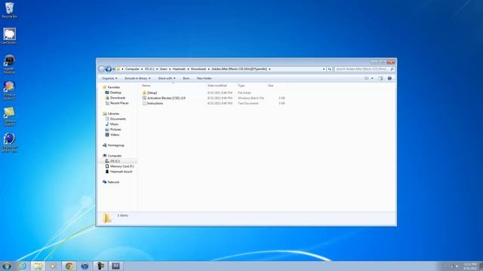Click the Explorer Forward arrow button

click(109, 69)
